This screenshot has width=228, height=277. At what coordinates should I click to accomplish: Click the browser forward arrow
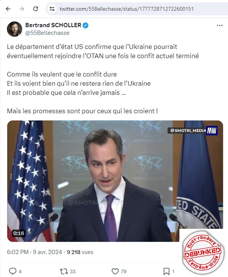[22, 9]
